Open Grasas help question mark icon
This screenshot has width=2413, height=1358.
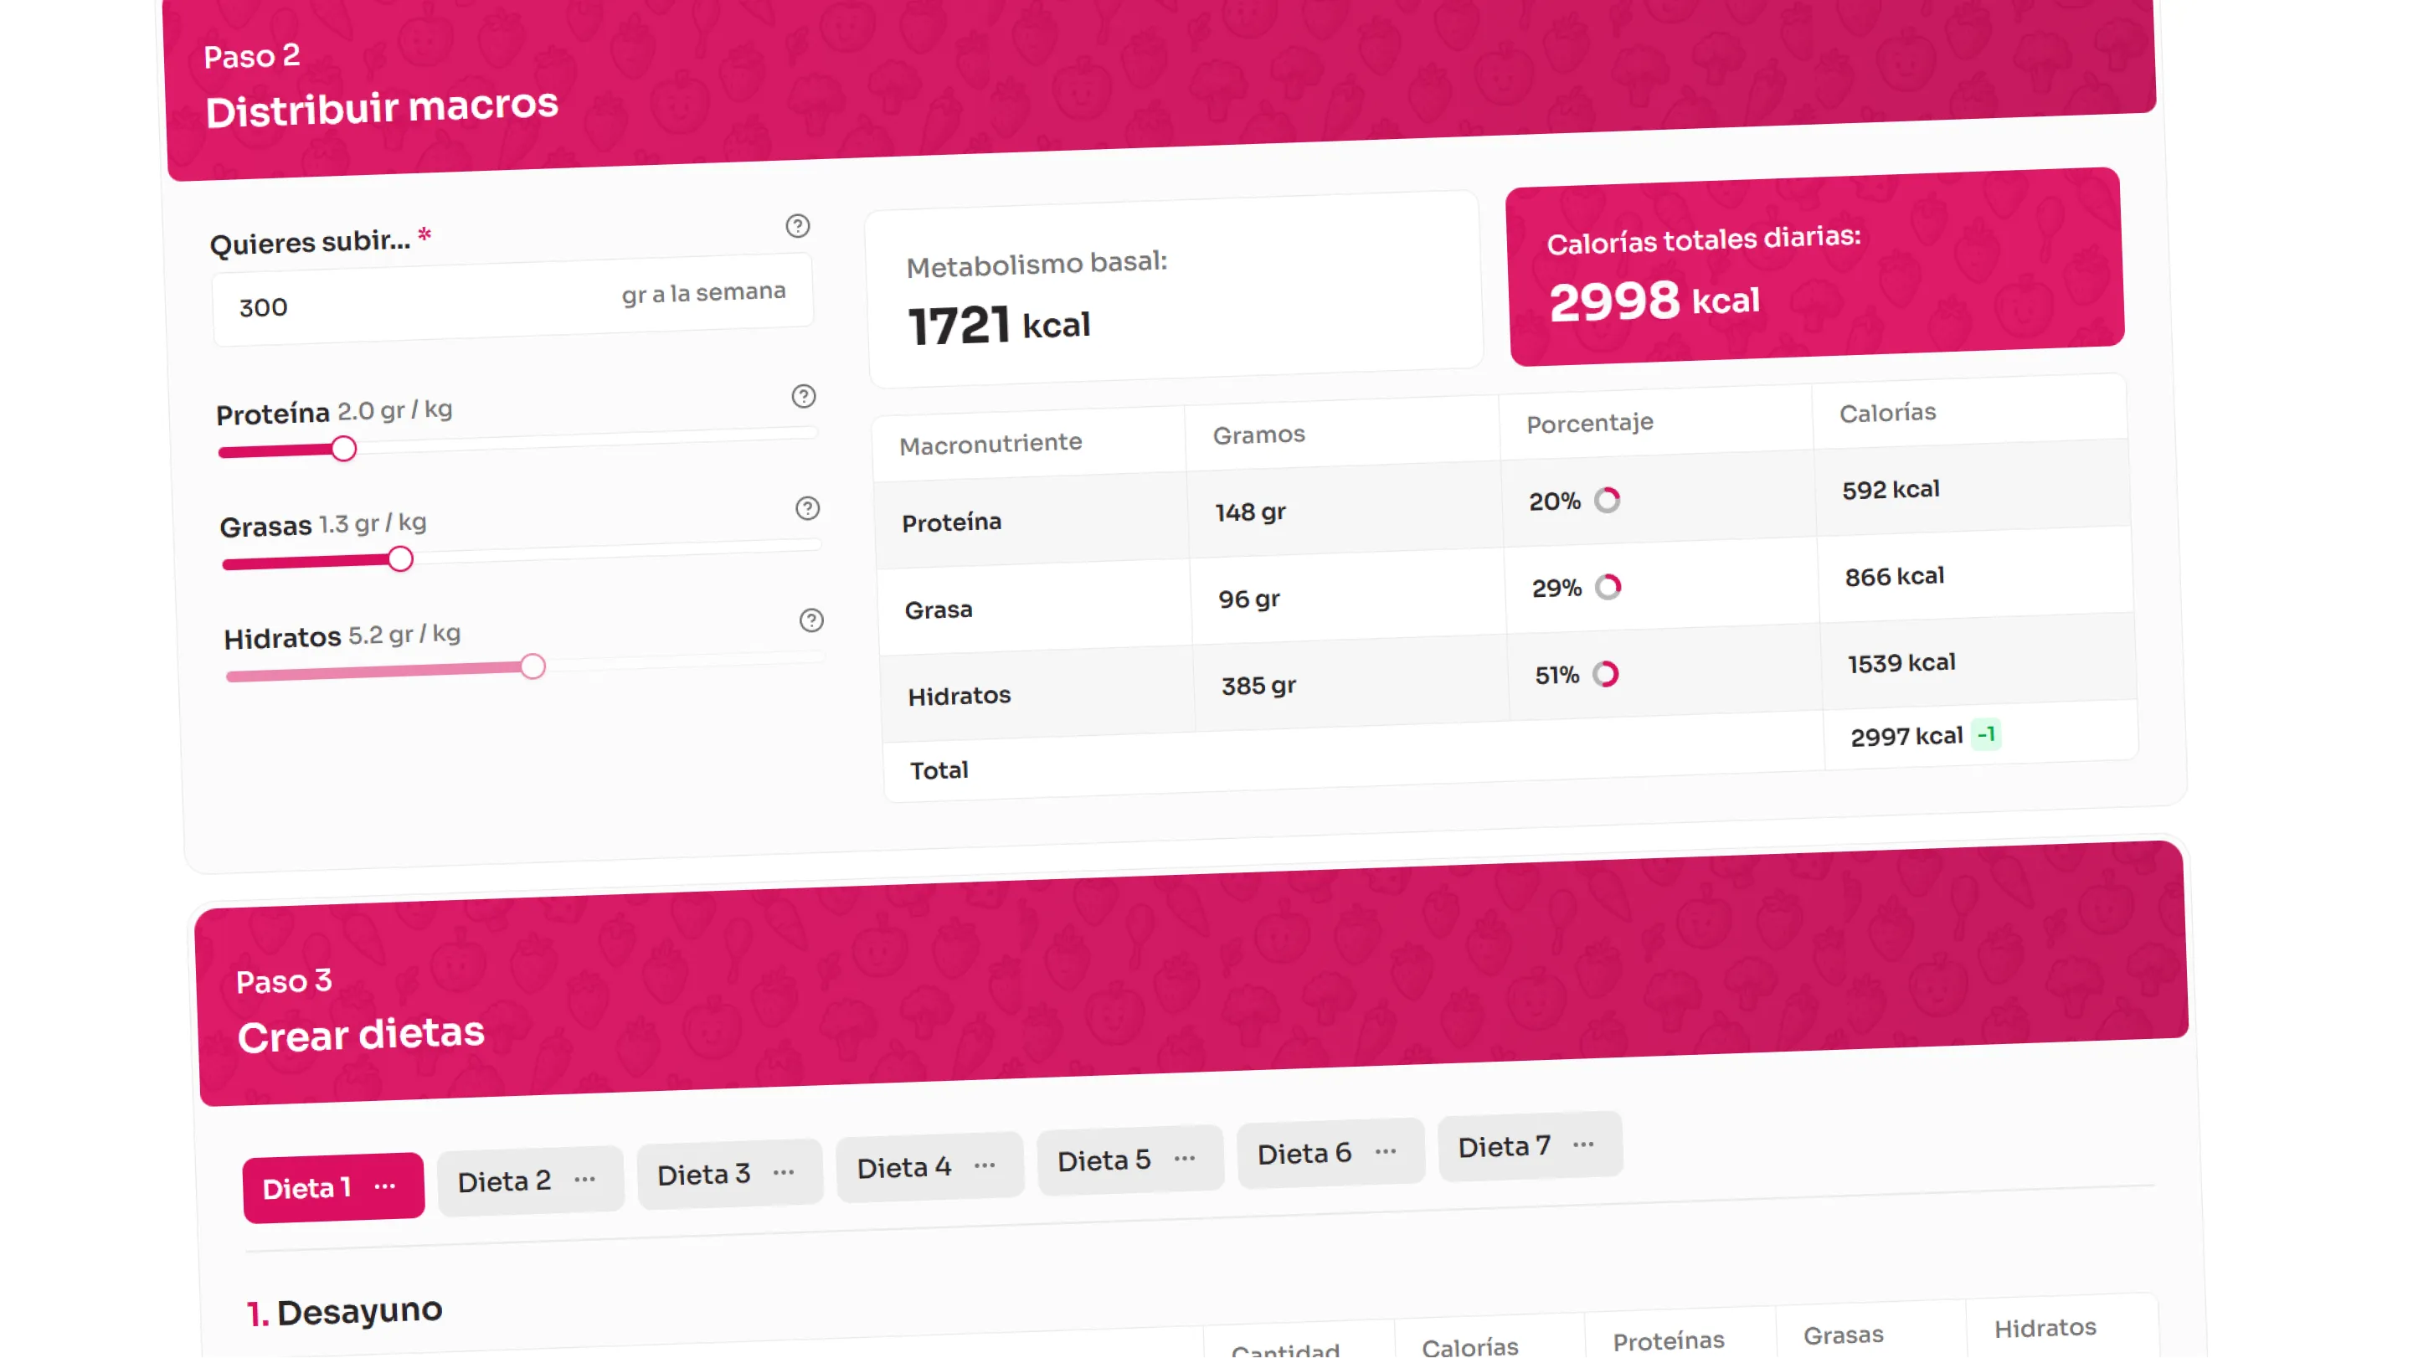coord(806,508)
